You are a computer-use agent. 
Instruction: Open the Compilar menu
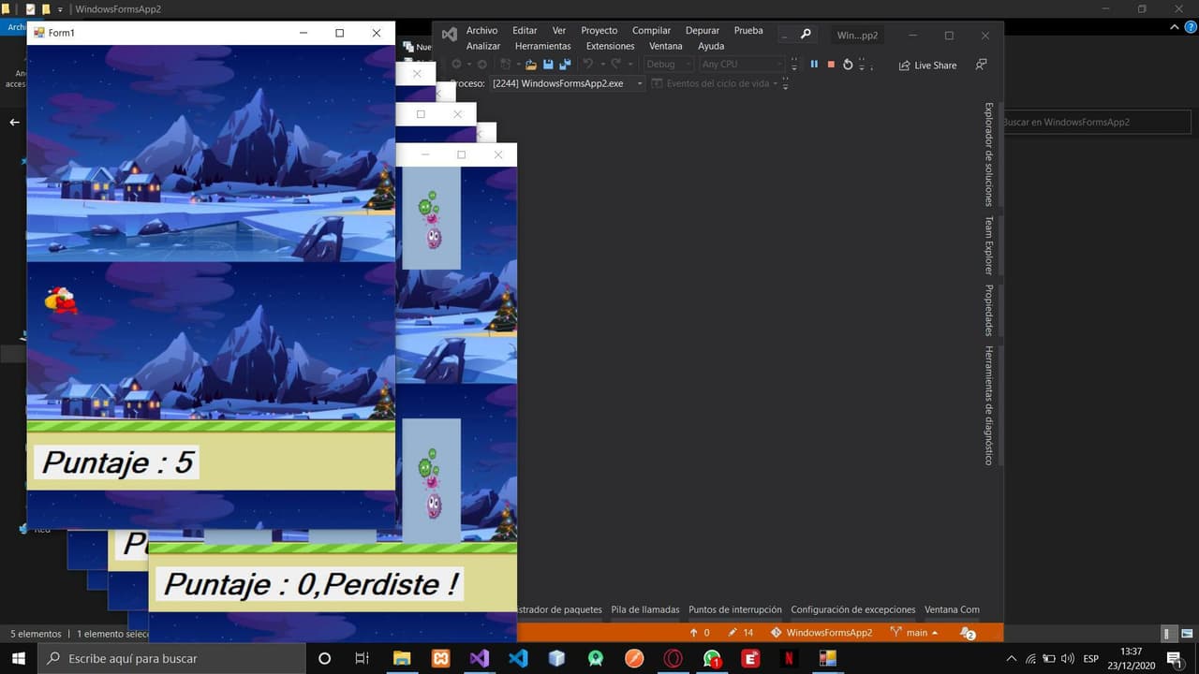(651, 31)
